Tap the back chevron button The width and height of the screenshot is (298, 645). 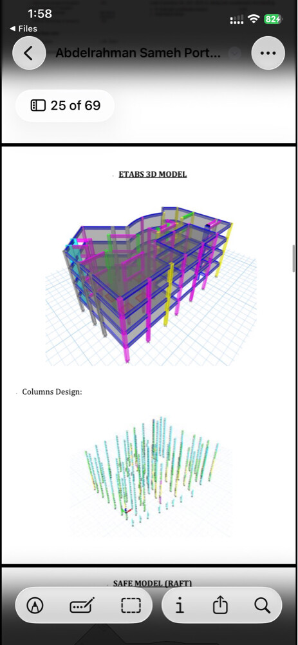tap(29, 53)
